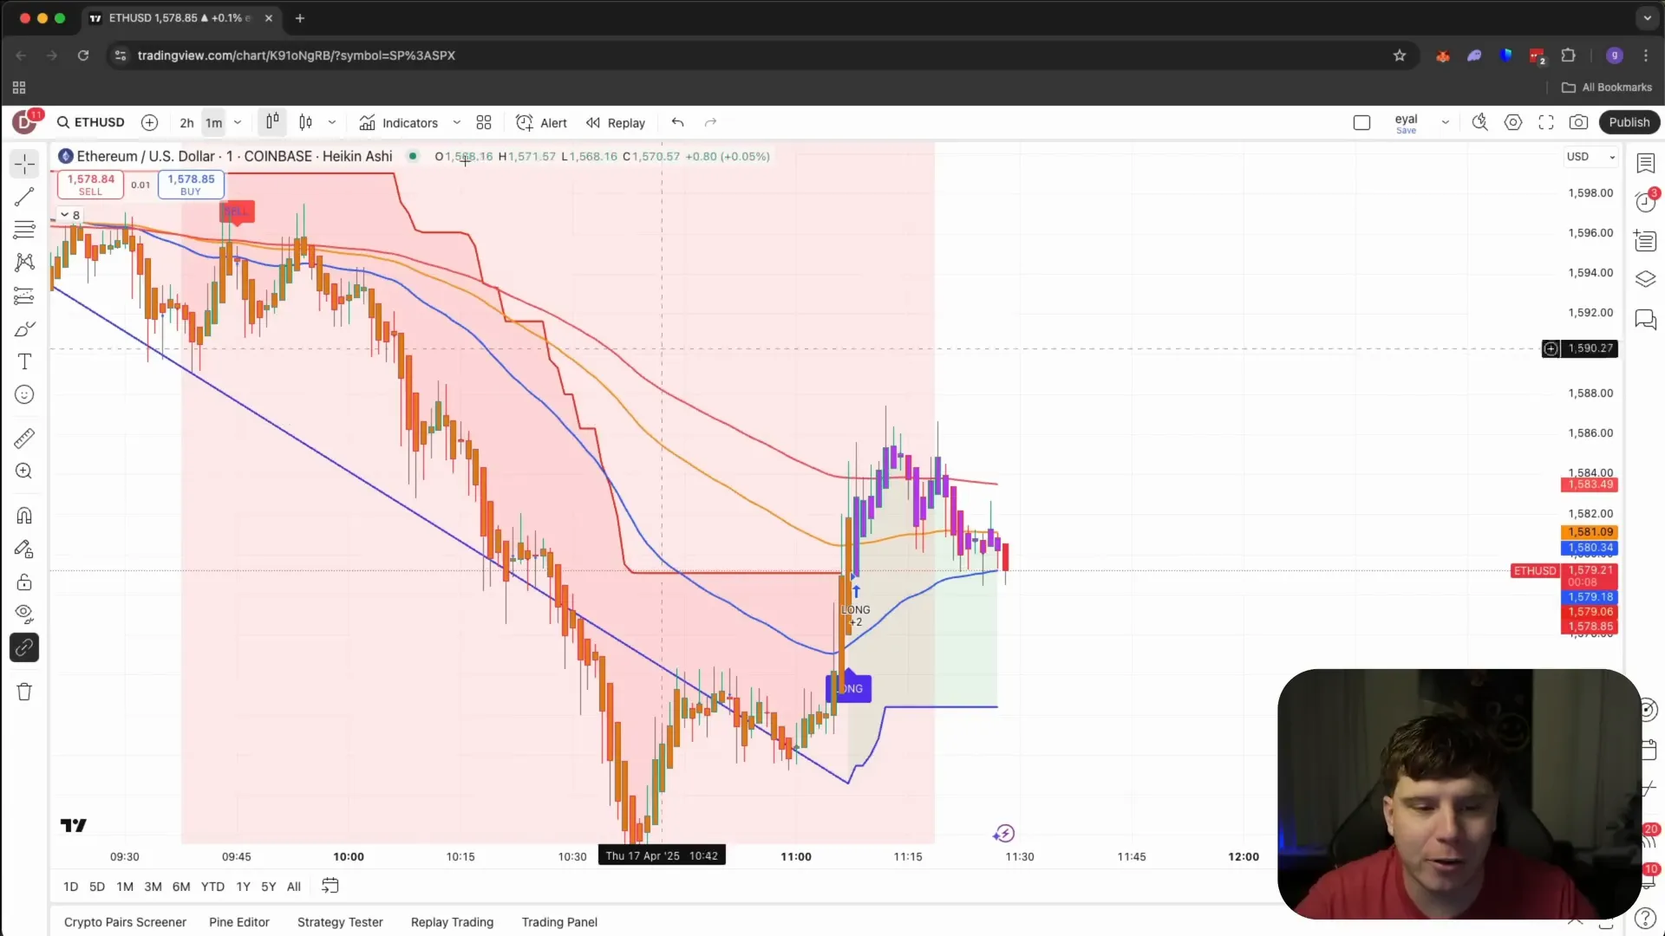This screenshot has width=1665, height=936.
Task: Toggle the drawing sync link tool
Action: tap(24, 647)
